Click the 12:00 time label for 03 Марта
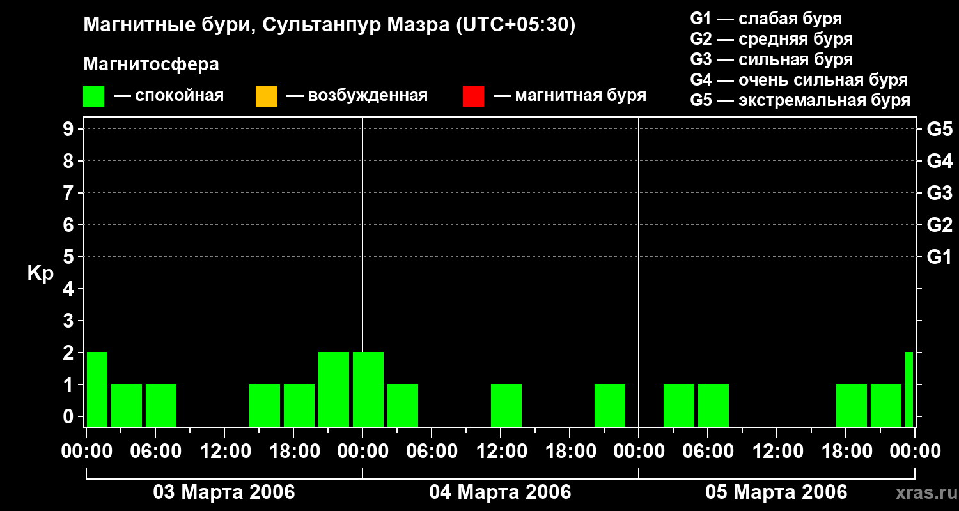The height and width of the screenshot is (511, 959). pyautogui.click(x=224, y=452)
